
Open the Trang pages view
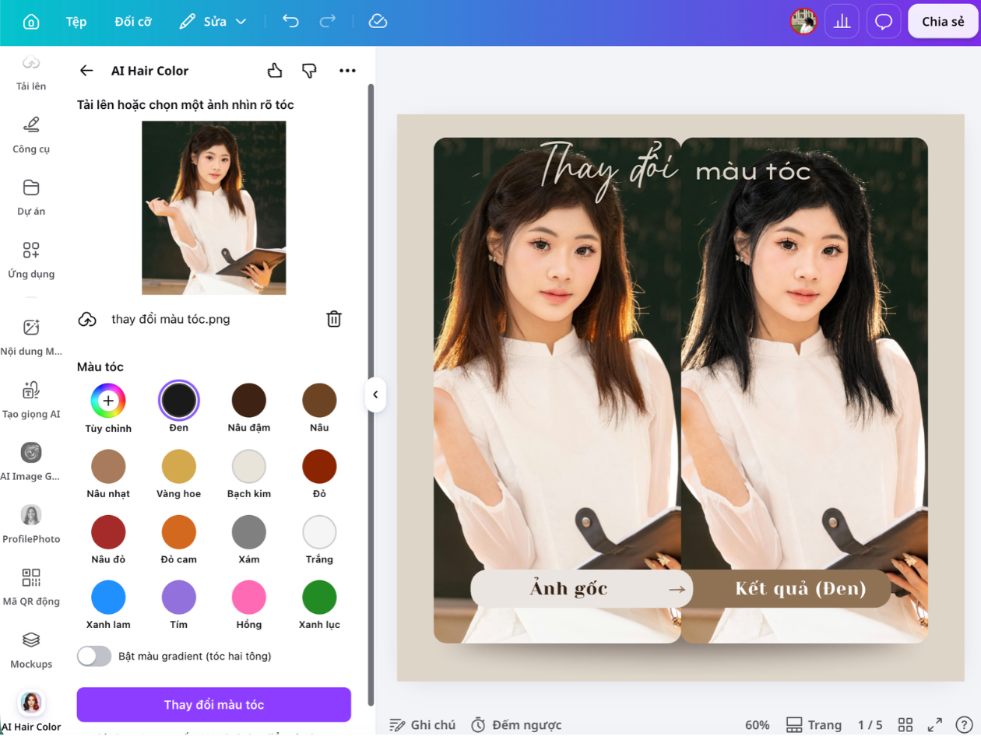(814, 725)
